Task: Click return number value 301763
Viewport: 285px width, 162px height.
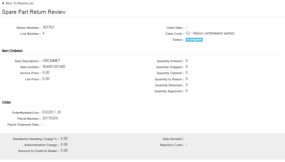Action: pos(48,27)
